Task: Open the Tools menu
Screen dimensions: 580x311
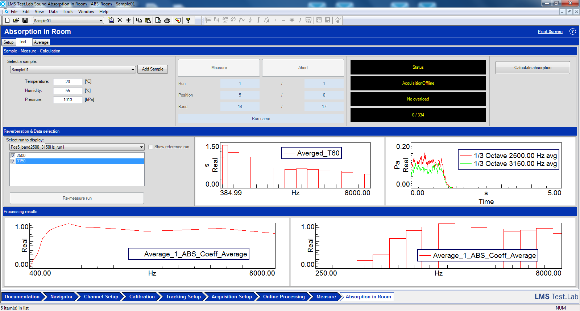Action: coord(68,12)
